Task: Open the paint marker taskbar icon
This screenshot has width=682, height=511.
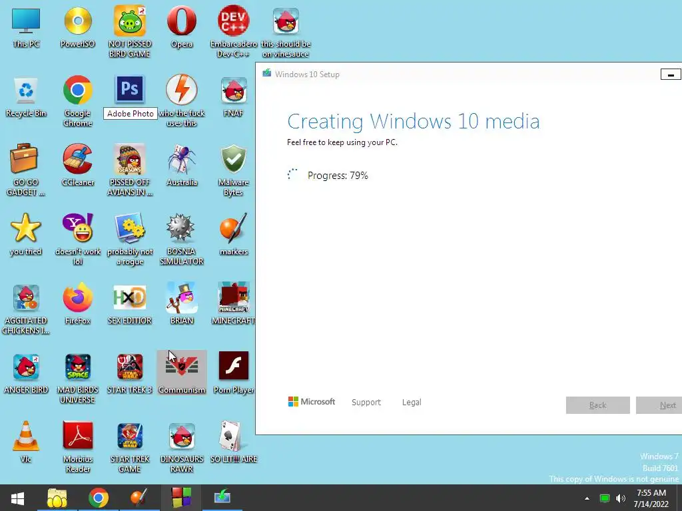Action: click(139, 498)
